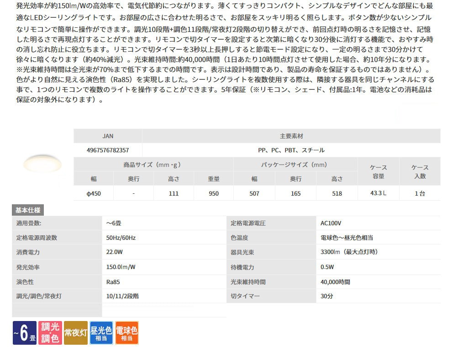Select the PP、PC、PBT、スチール materials cell
Image resolution: width=453 pixels, height=347 pixels.
point(291,150)
